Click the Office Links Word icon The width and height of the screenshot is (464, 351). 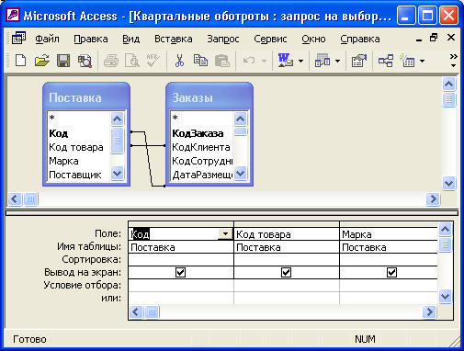click(x=285, y=61)
